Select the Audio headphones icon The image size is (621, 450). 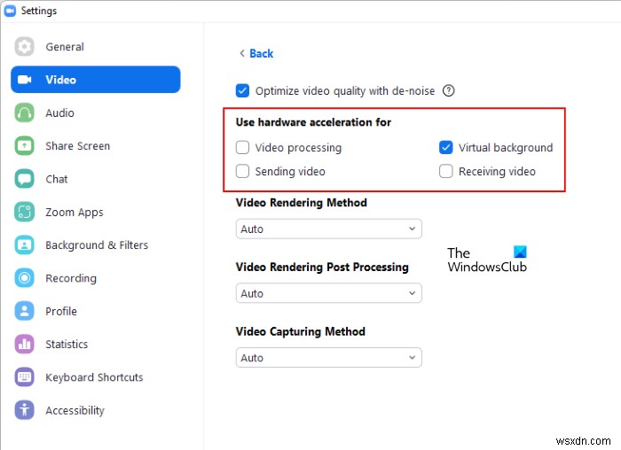25,113
